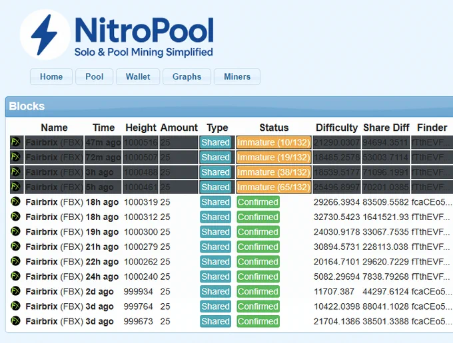This screenshot has height=343, width=453.
Task: Click the Immature (38/132) status badge
Action: 274,172
